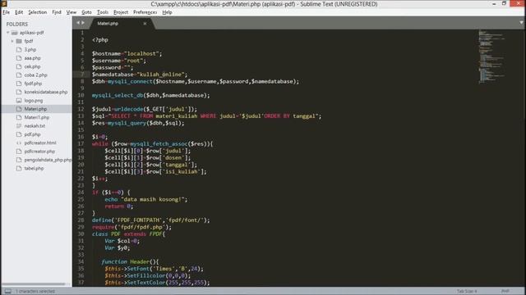Open fpdf.php from the sidebar
The height and width of the screenshot is (295, 526).
(x=33, y=84)
